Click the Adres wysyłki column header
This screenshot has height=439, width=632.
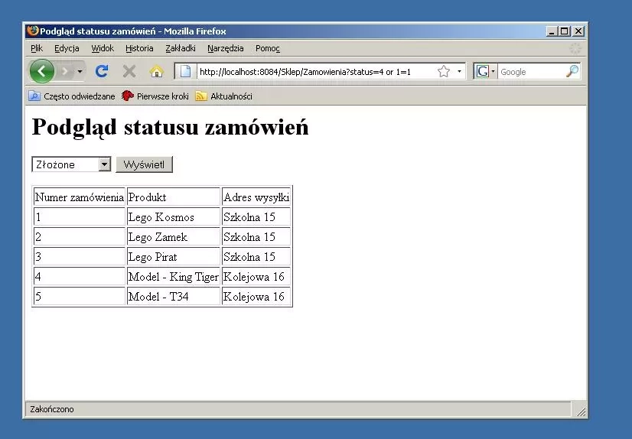coord(256,197)
